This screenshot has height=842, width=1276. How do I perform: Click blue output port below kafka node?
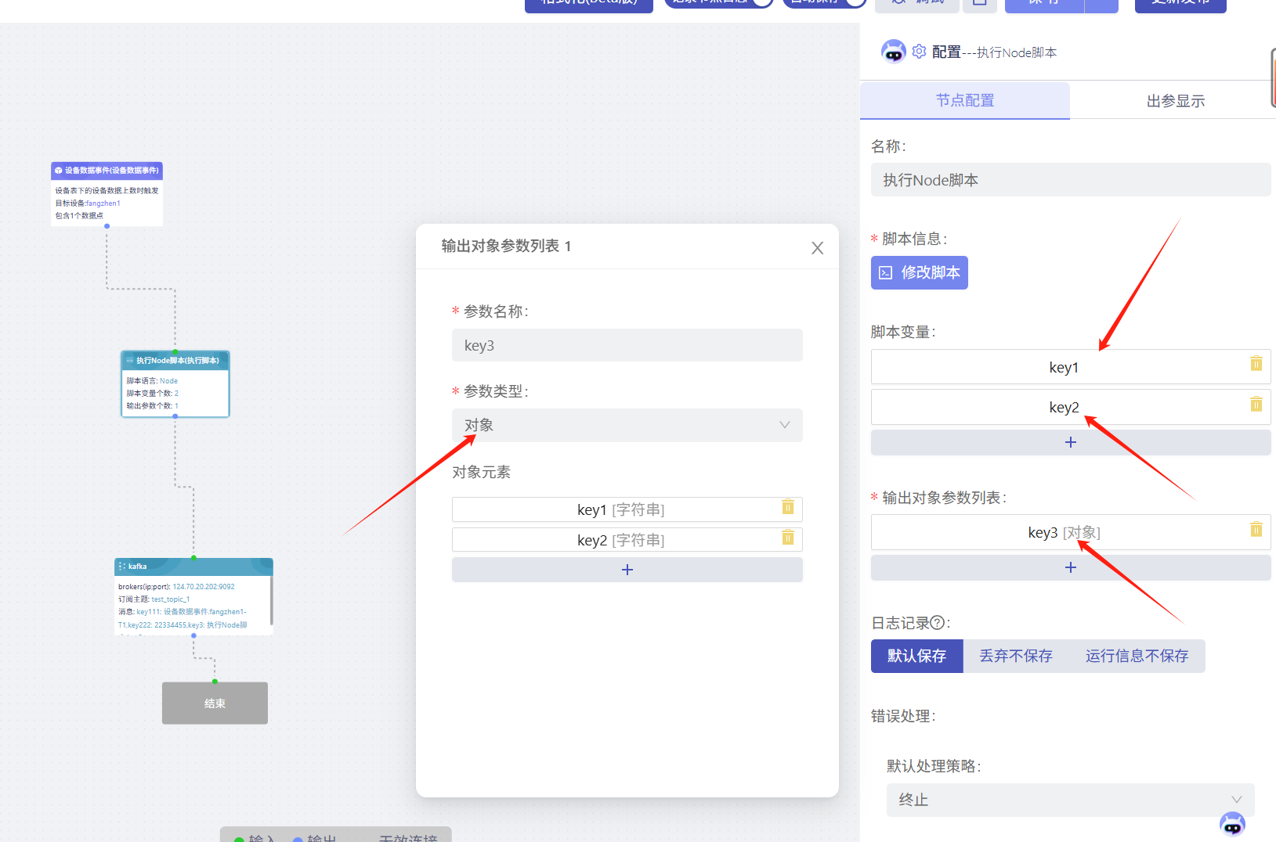[193, 635]
